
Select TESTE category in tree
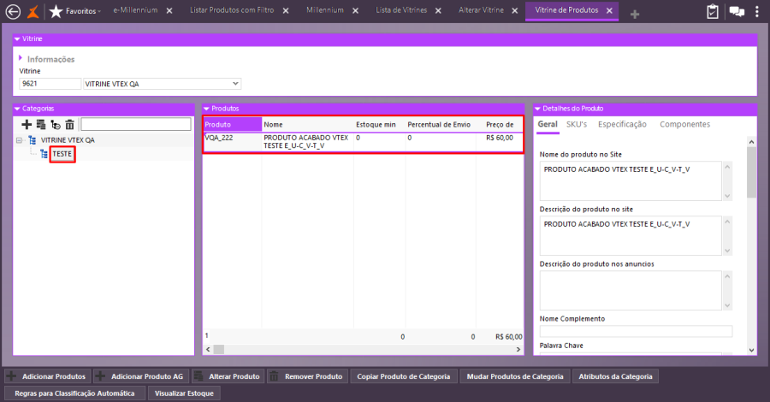(x=62, y=154)
